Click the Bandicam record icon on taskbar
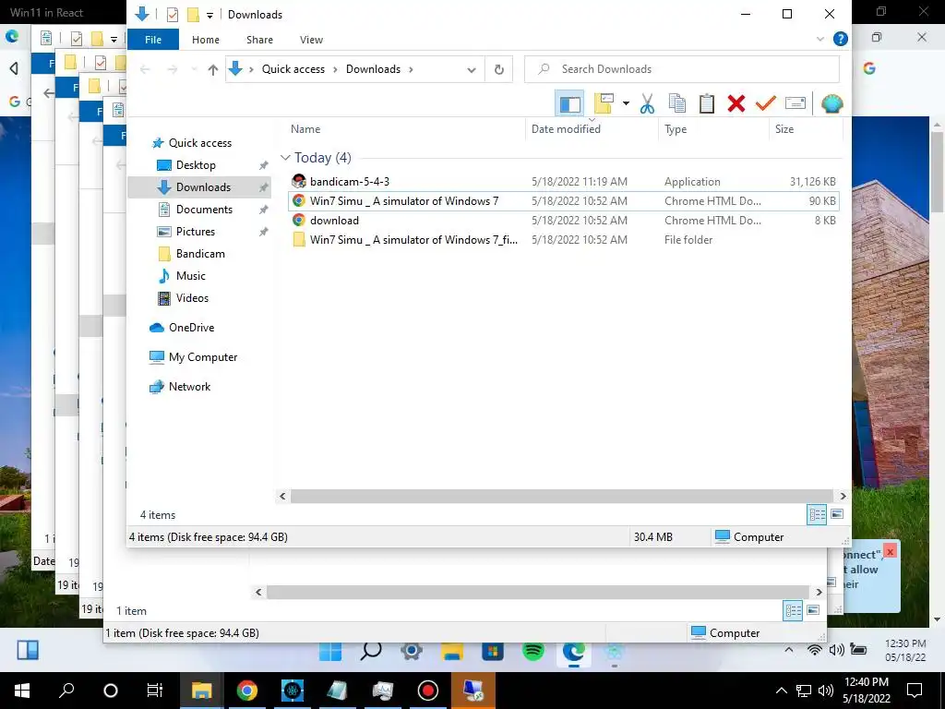This screenshot has width=945, height=709. [428, 691]
